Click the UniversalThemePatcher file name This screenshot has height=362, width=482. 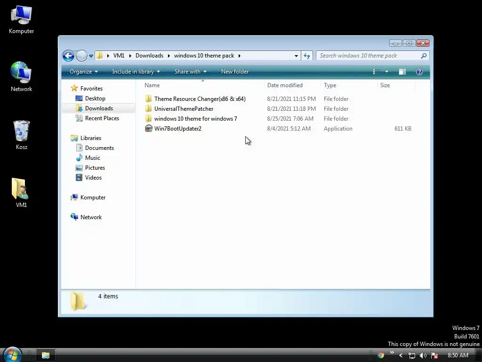coord(184,109)
